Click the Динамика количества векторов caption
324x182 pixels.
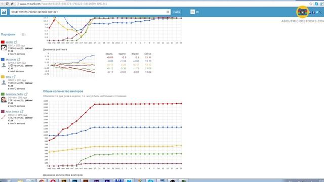pos(63,175)
